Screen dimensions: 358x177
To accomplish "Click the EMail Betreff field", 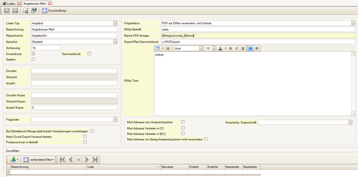I will (258, 29).
